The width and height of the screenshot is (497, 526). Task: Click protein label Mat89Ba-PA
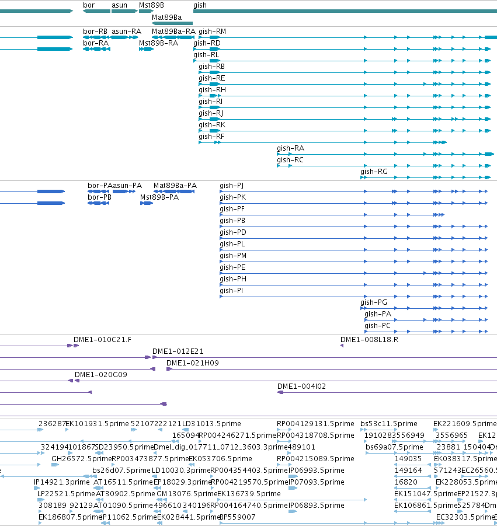click(175, 186)
